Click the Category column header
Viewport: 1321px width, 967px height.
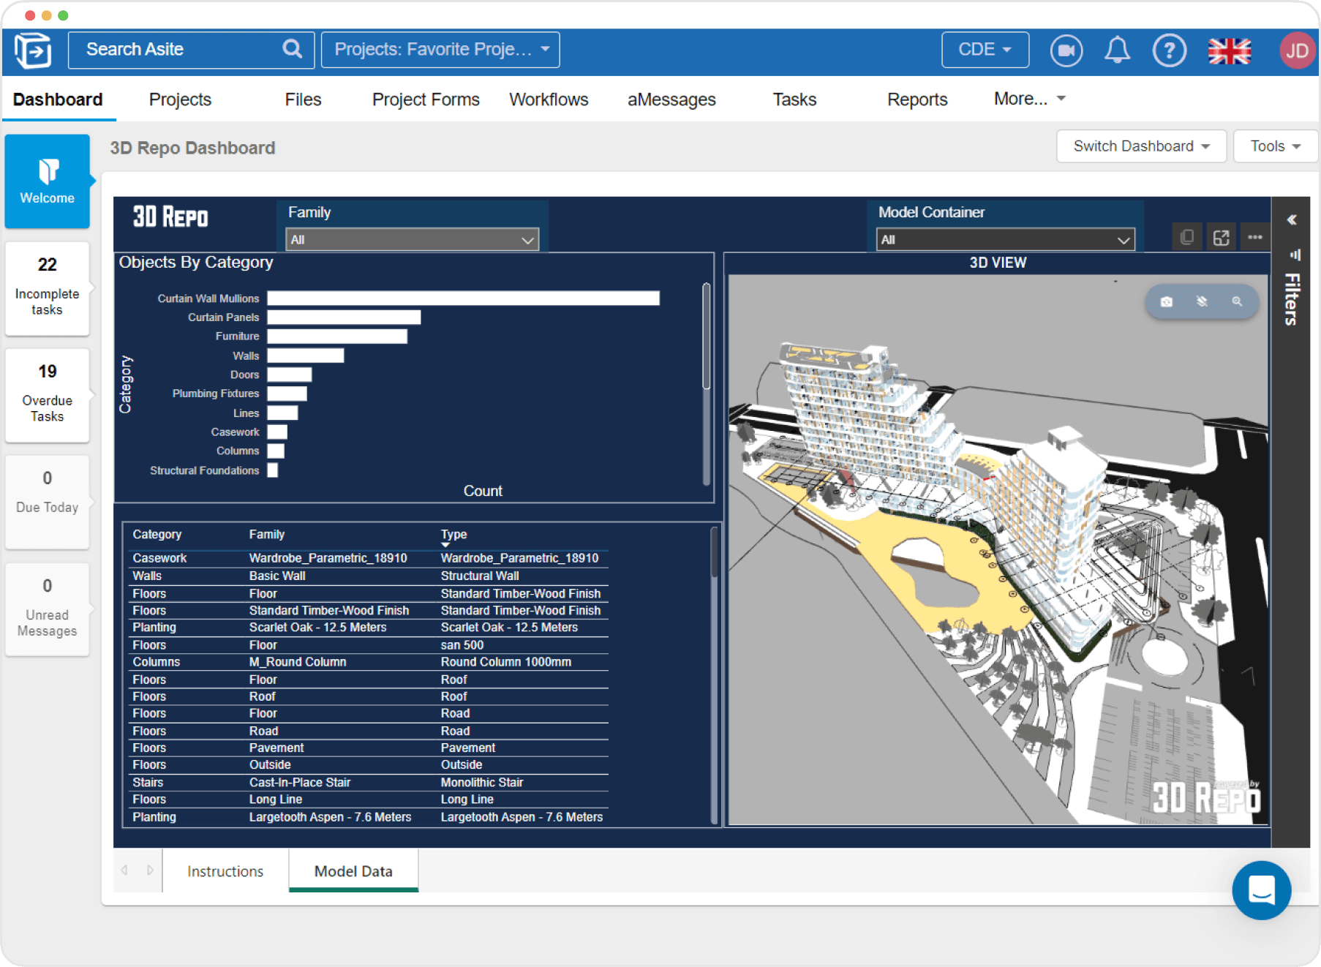pyautogui.click(x=157, y=535)
